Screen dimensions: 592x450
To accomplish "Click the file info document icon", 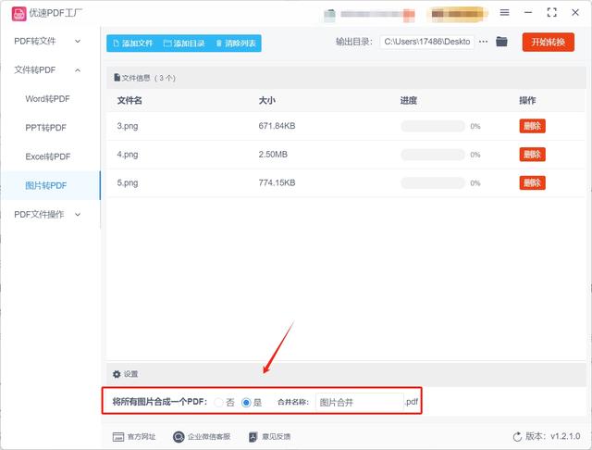I will (x=117, y=78).
